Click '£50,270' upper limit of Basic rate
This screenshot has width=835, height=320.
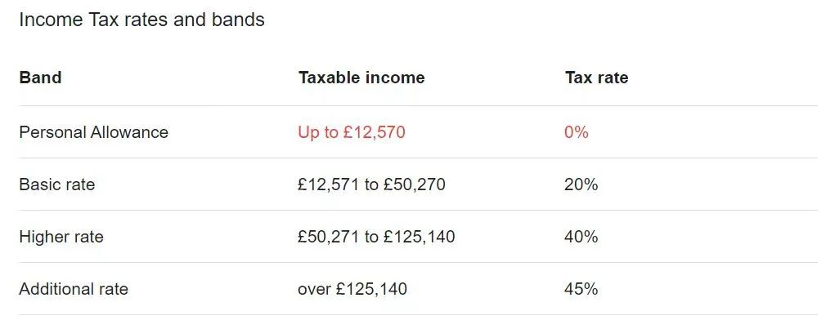[415, 184]
